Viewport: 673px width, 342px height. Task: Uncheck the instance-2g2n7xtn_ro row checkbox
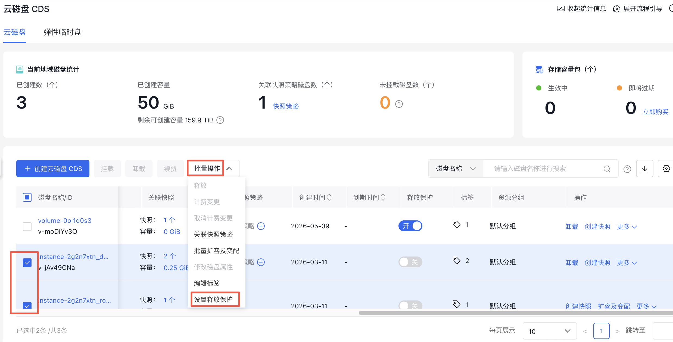click(x=27, y=305)
